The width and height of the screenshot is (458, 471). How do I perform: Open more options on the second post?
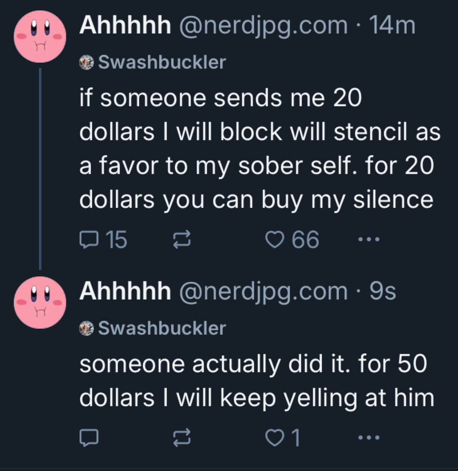(369, 437)
